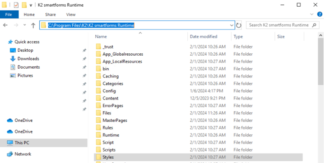
Task: Select the ErrorPages folder
Action: pyautogui.click(x=113, y=106)
